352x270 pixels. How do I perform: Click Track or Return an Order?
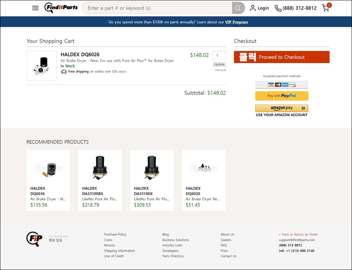point(298,234)
